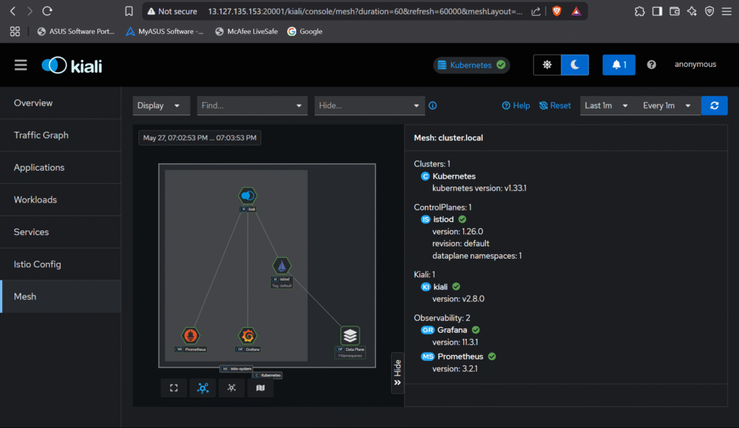Expand the Display dropdown
Viewport: 739px width, 428px height.
[x=161, y=106]
